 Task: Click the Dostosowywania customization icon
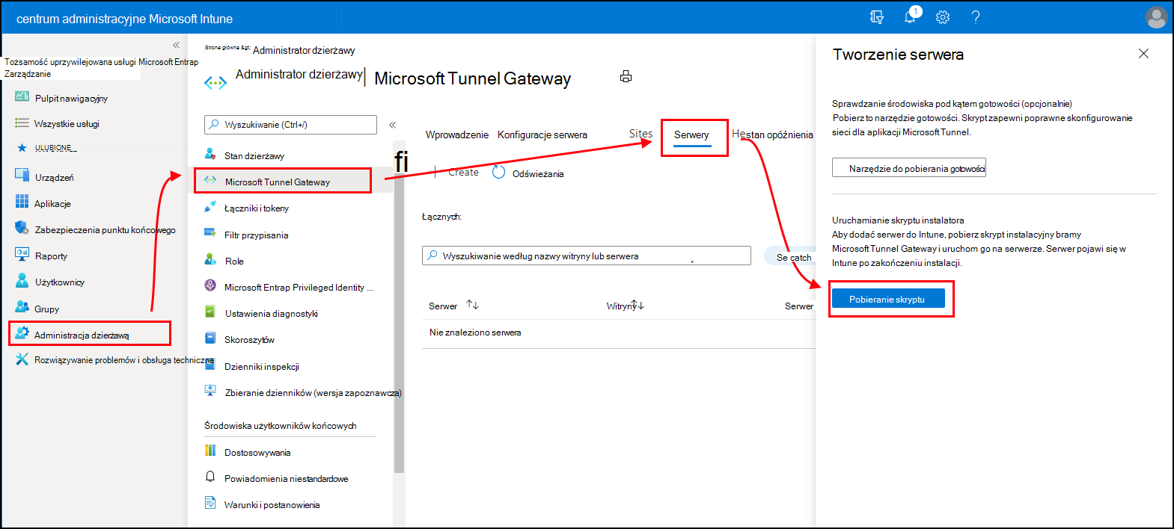pos(210,451)
